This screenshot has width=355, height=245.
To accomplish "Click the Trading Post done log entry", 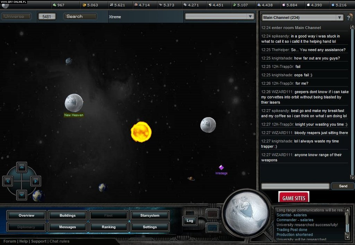I will tap(292, 229).
